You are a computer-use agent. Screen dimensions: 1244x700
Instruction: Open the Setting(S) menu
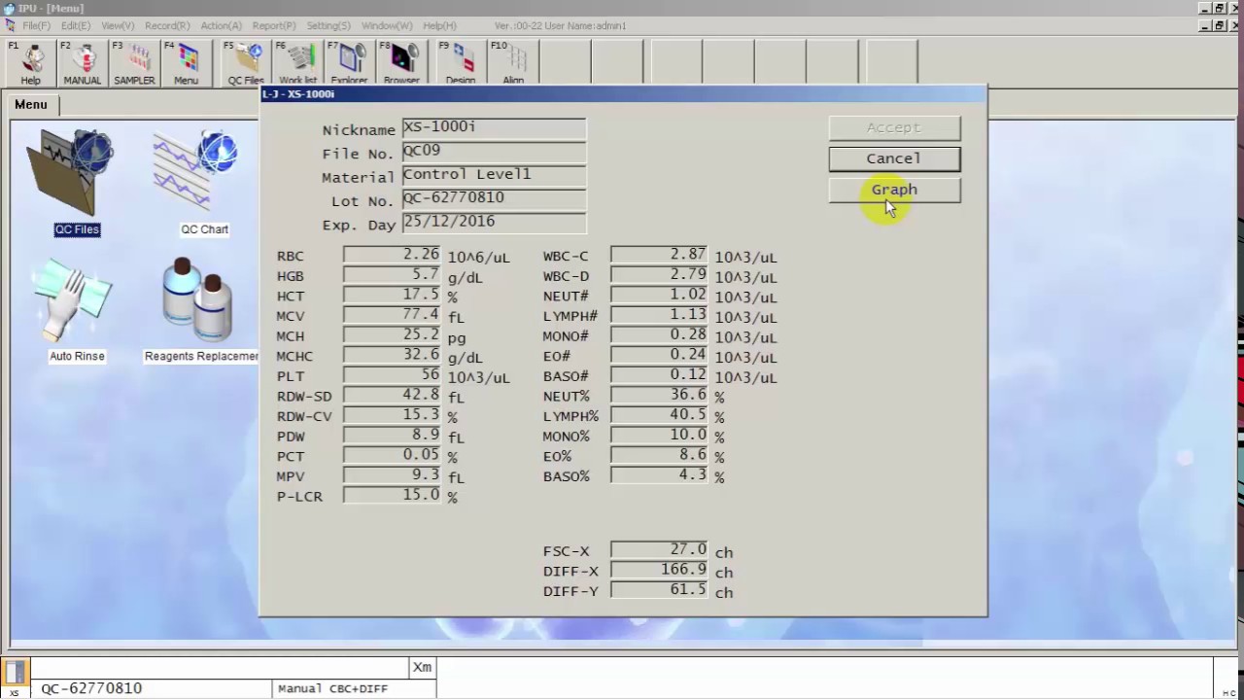pos(328,25)
